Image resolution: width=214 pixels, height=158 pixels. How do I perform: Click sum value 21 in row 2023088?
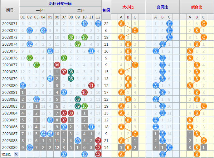pos(106,140)
